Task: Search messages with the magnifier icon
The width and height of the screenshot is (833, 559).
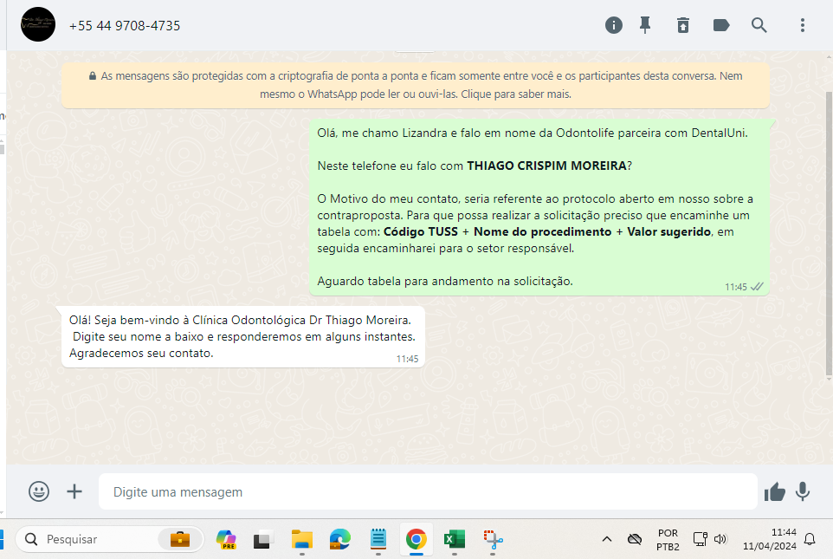Action: (x=759, y=25)
